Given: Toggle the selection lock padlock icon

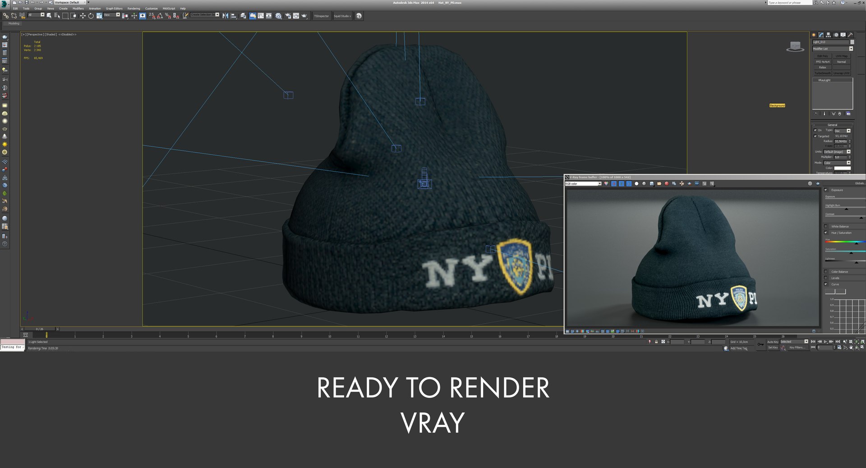Looking at the screenshot, I should (656, 342).
